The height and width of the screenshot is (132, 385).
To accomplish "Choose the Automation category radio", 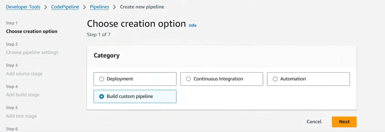I will pyautogui.click(x=308, y=79).
